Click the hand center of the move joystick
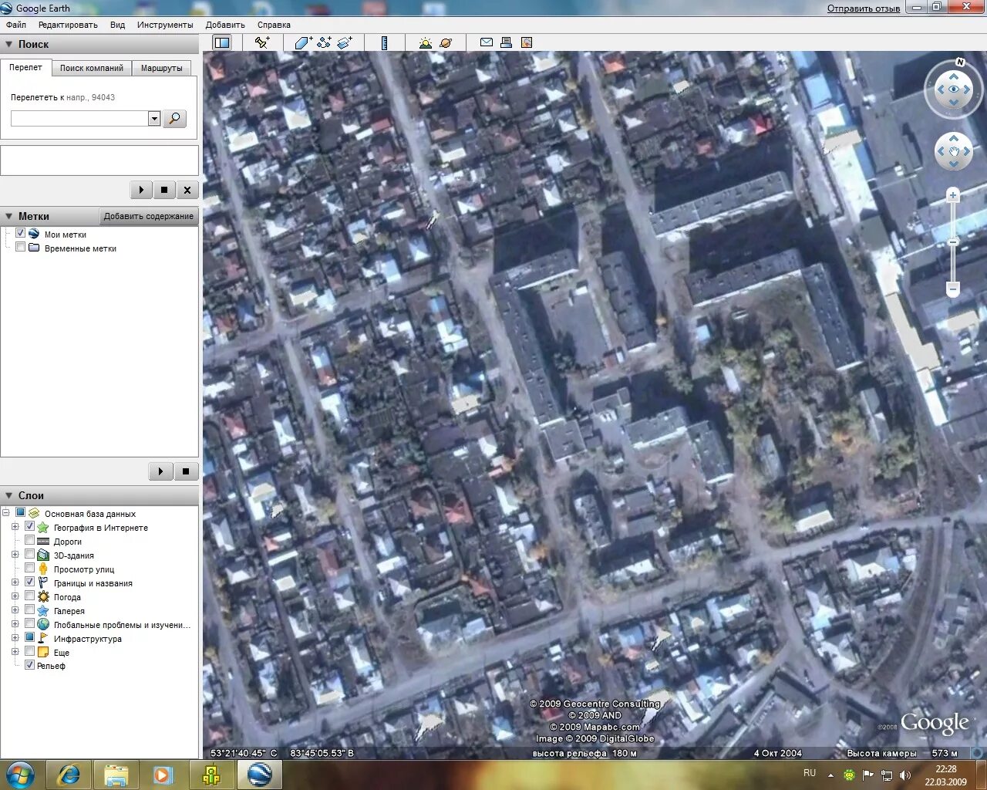 (954, 151)
